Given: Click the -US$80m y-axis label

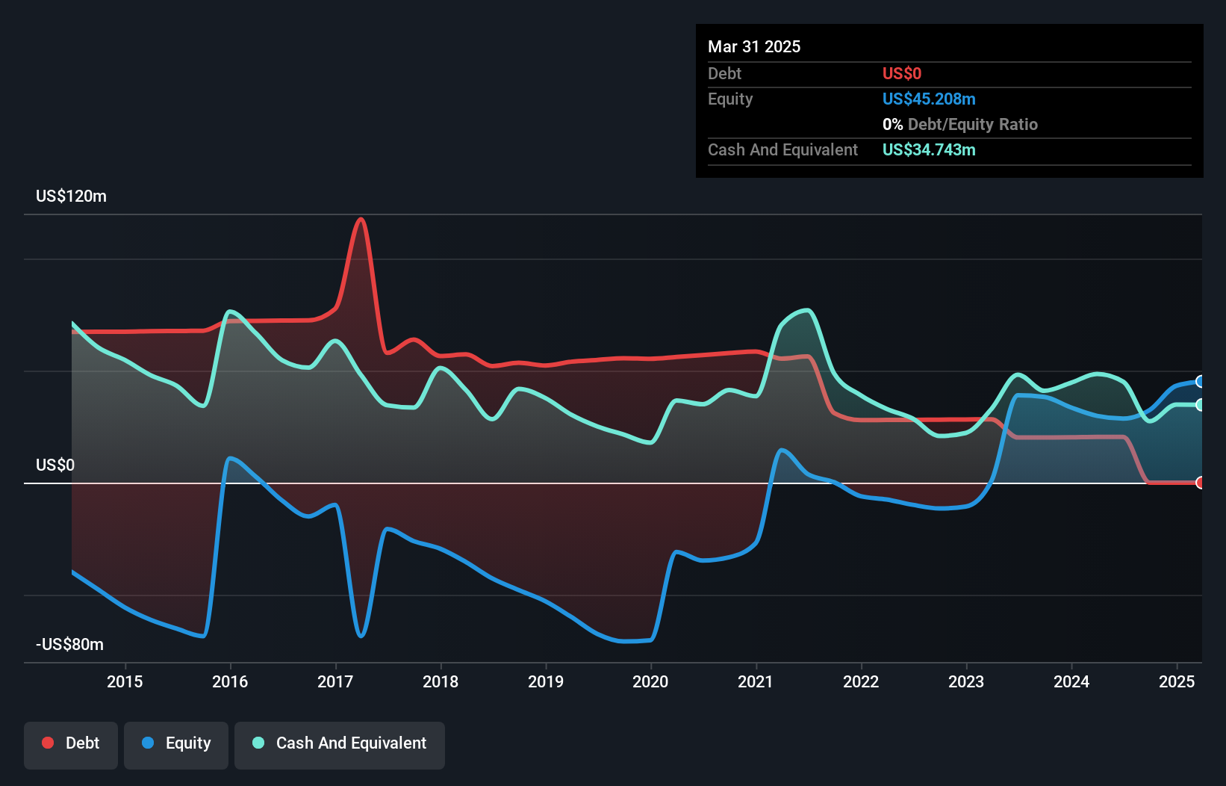Looking at the screenshot, I should pos(69,645).
